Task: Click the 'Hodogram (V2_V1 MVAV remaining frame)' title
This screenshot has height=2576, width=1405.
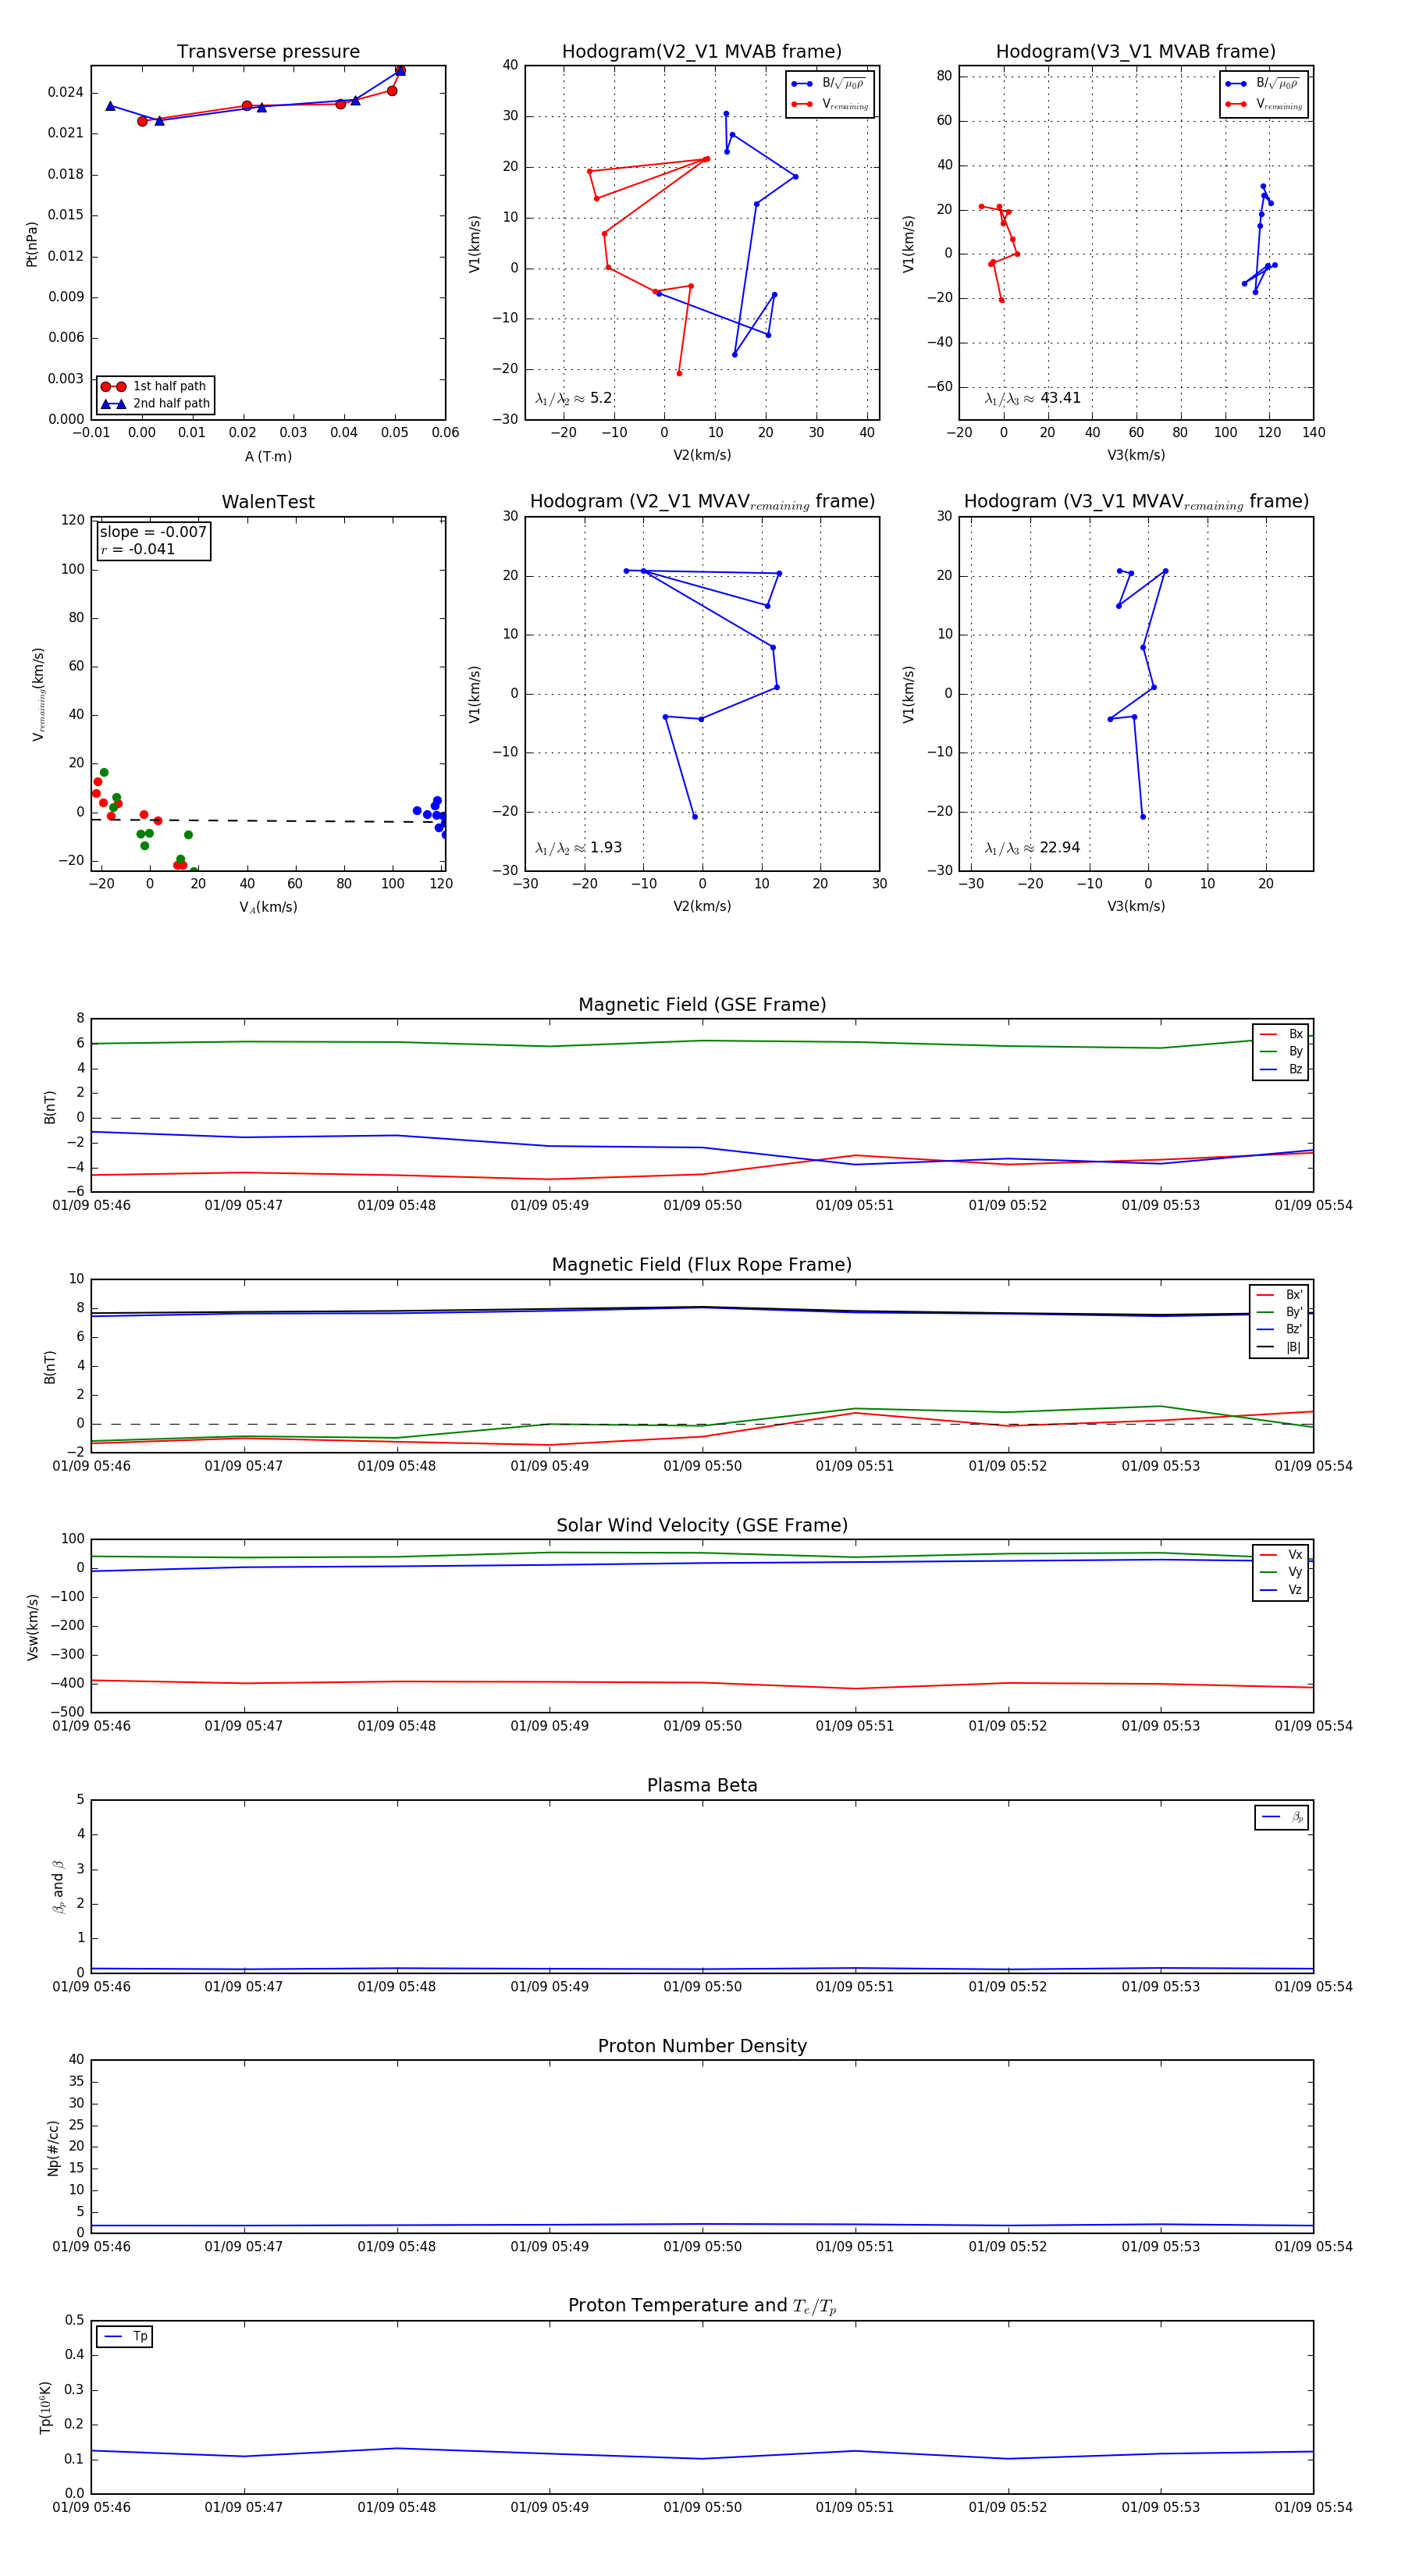Action: tap(702, 502)
